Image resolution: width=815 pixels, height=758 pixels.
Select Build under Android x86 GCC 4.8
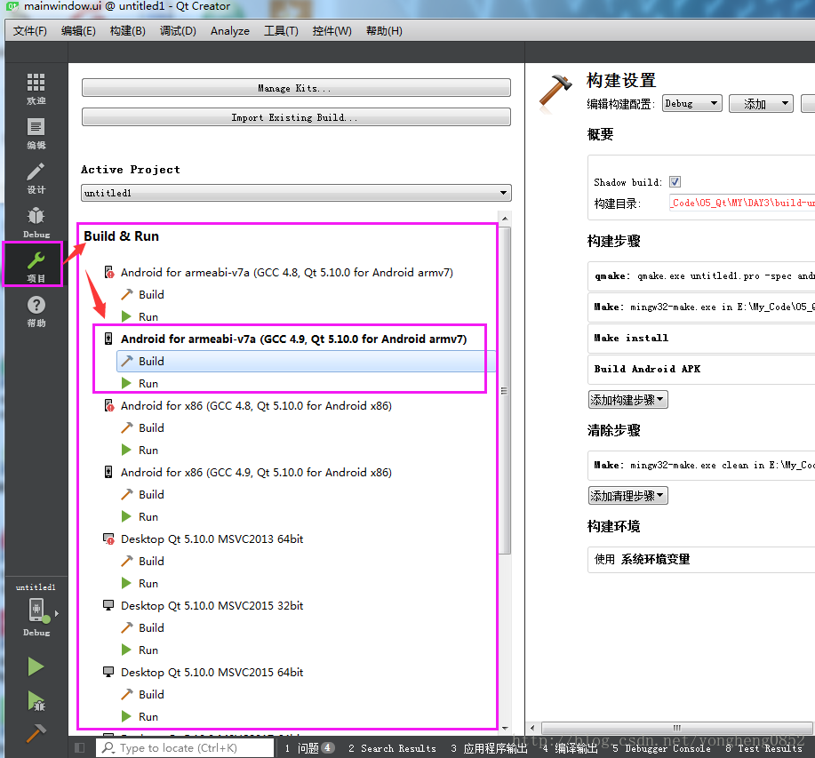[151, 427]
